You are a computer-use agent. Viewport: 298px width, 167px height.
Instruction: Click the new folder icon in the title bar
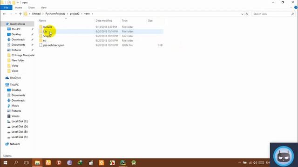(x=14, y=2)
